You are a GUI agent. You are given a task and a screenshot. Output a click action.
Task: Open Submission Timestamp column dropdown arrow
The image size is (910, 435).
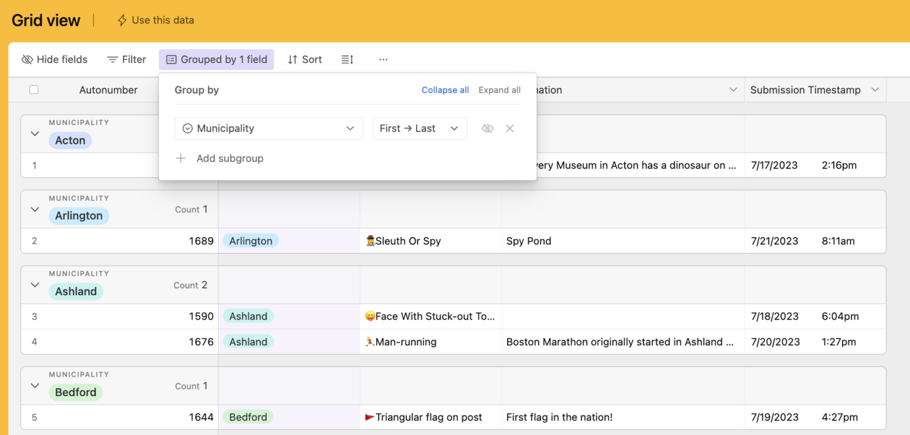[x=875, y=90]
